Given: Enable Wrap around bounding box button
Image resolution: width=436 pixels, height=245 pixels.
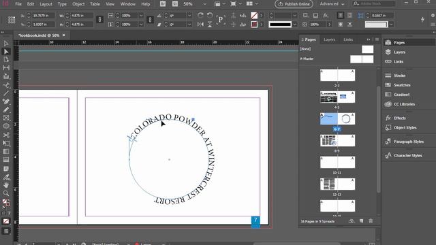Looking at the screenshot, I should click(x=349, y=16).
